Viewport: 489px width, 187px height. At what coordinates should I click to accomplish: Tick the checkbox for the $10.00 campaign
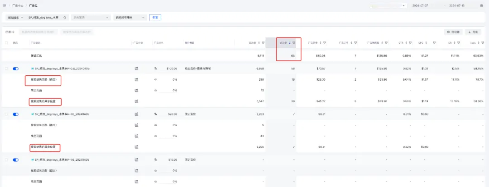(6, 160)
